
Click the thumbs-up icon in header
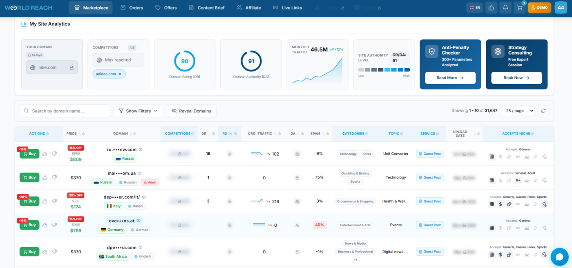(491, 8)
